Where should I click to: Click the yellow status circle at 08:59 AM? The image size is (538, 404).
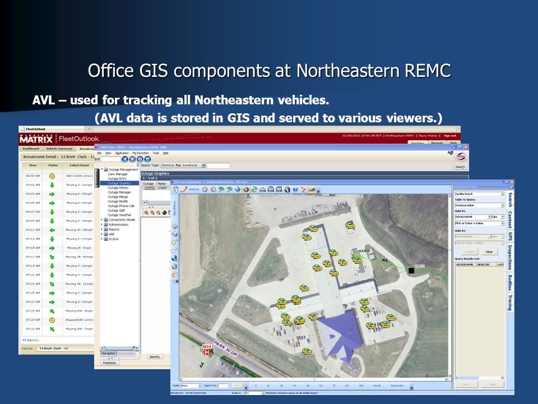point(52,176)
